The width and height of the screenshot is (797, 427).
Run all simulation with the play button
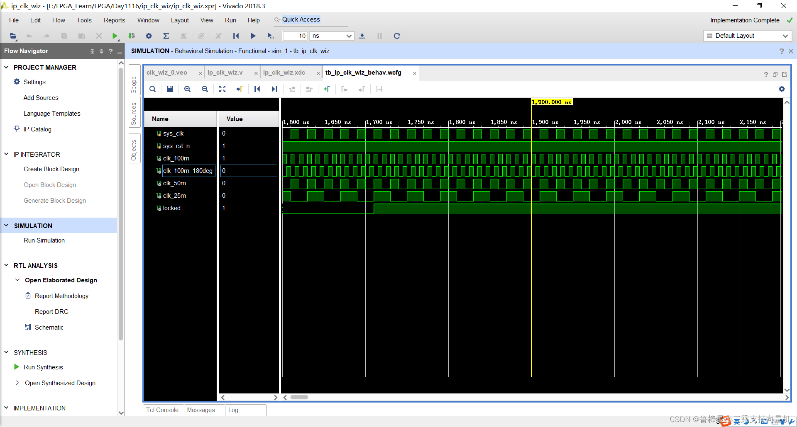pyautogui.click(x=253, y=36)
